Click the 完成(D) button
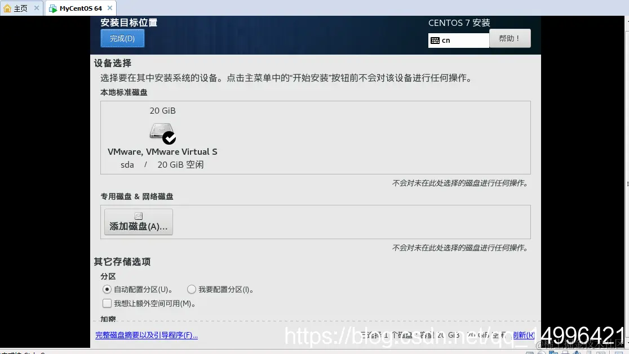 point(122,38)
